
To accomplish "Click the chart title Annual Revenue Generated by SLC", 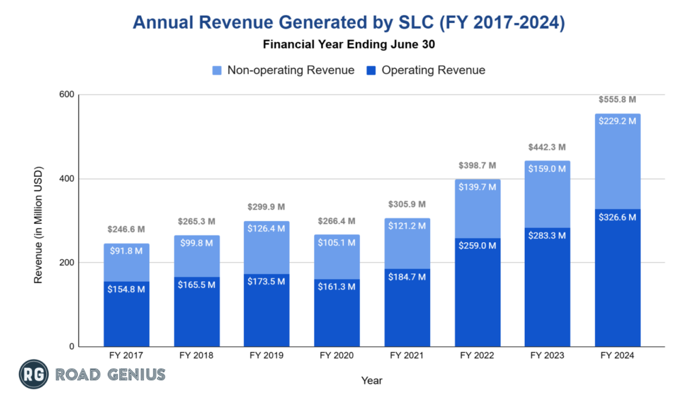I will [348, 22].
